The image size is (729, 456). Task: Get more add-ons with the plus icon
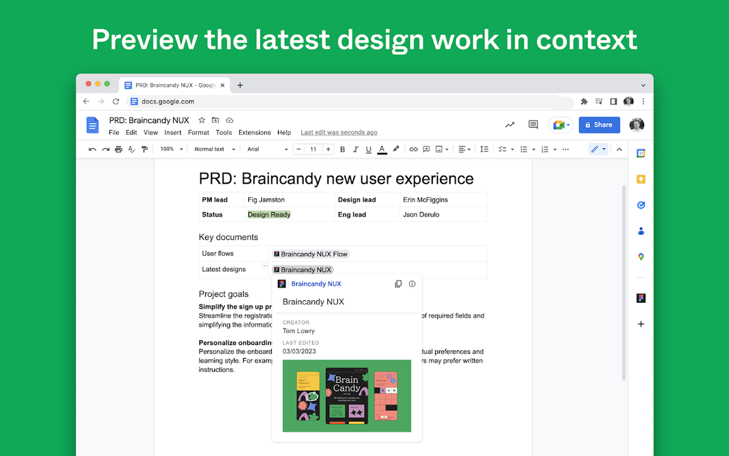[641, 324]
